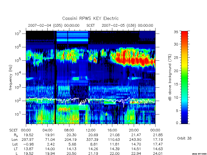Click the colorbar value '25'
Viewport: 207px width, 155px height.
(x=176, y=57)
